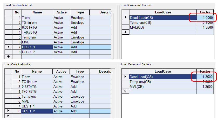
Task: Select Temp env(CB) load case in upper table
Action: [x=163, y=22]
